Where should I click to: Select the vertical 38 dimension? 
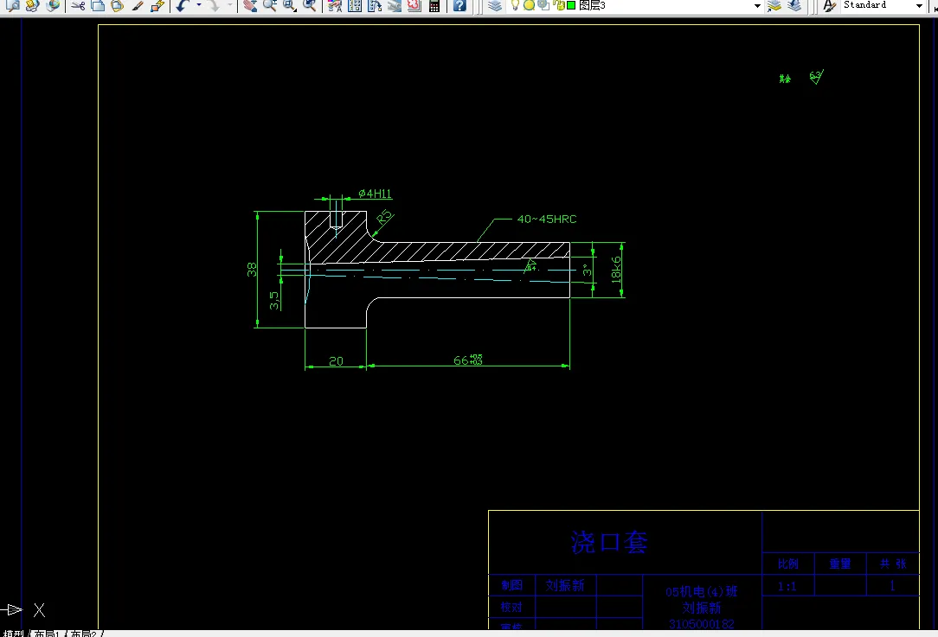click(252, 270)
